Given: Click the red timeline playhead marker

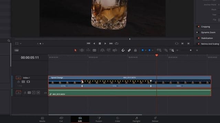Looking at the screenshot, I should (157, 55).
